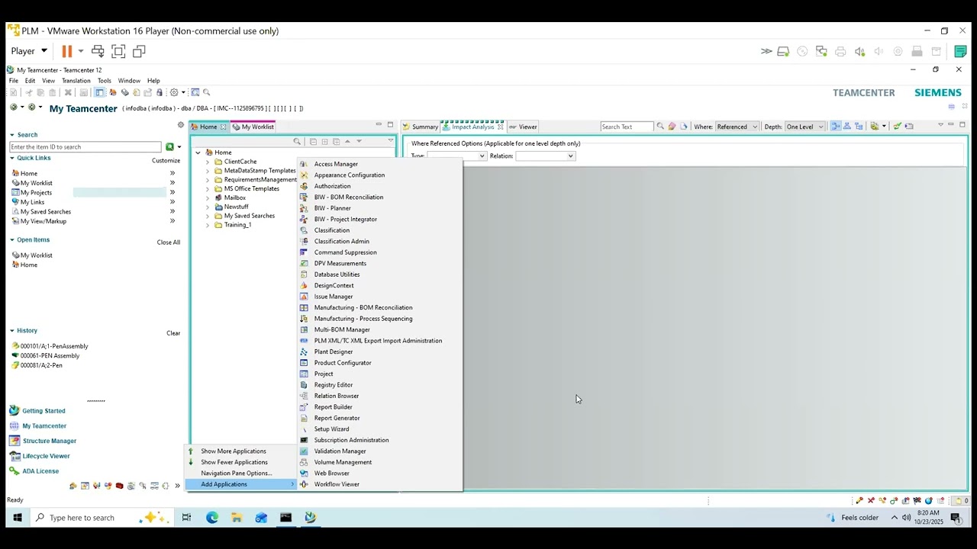Collapse the Quick Links section
This screenshot has height=549, width=977.
(x=12, y=158)
